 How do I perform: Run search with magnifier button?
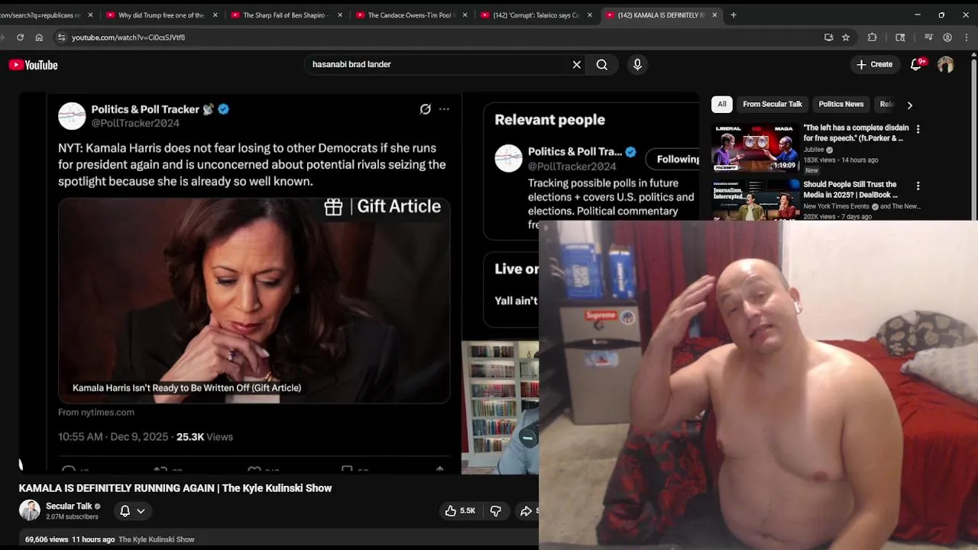pos(602,65)
